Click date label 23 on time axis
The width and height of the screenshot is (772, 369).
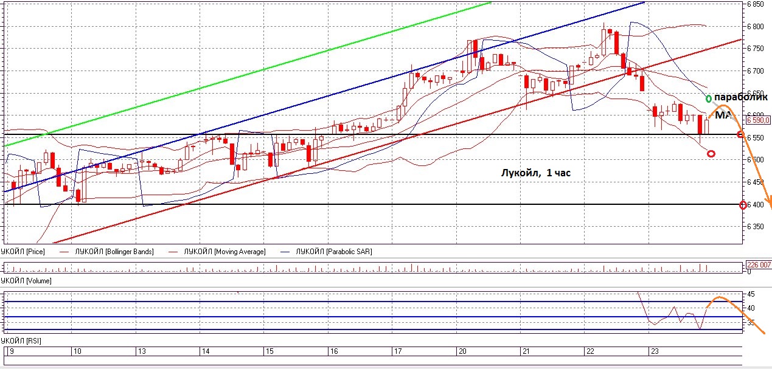click(653, 351)
